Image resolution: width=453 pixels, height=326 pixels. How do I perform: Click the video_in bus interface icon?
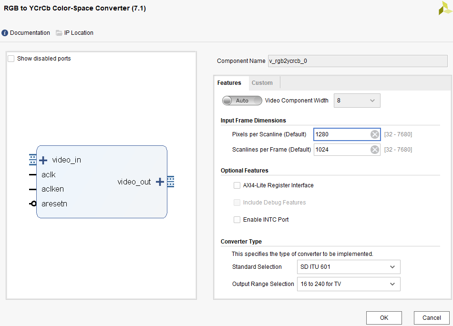tap(32, 160)
